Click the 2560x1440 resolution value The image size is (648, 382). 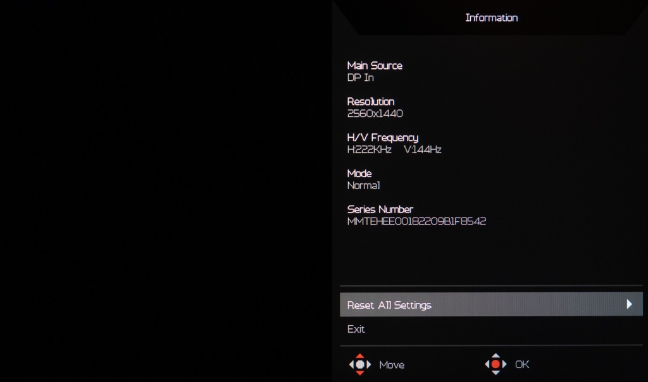tap(375, 114)
